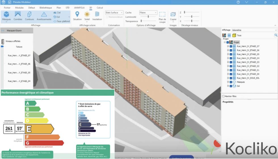Click the Niveaux affichés ruler icon

pos(3,42)
